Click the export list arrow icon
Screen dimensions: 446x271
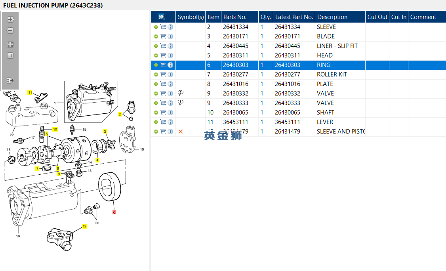coord(10,80)
